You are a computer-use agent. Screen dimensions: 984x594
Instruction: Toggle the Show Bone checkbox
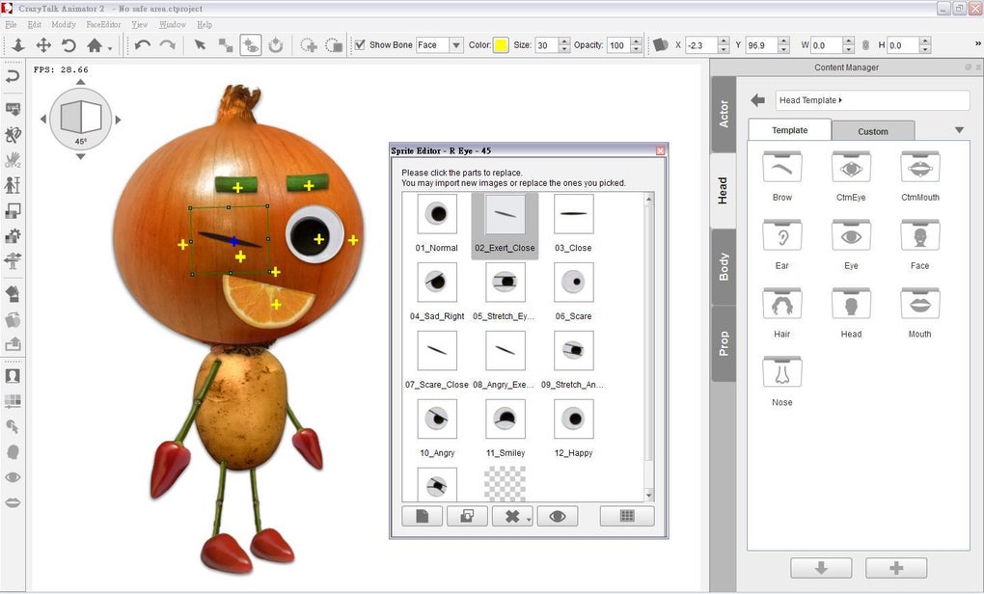[360, 45]
